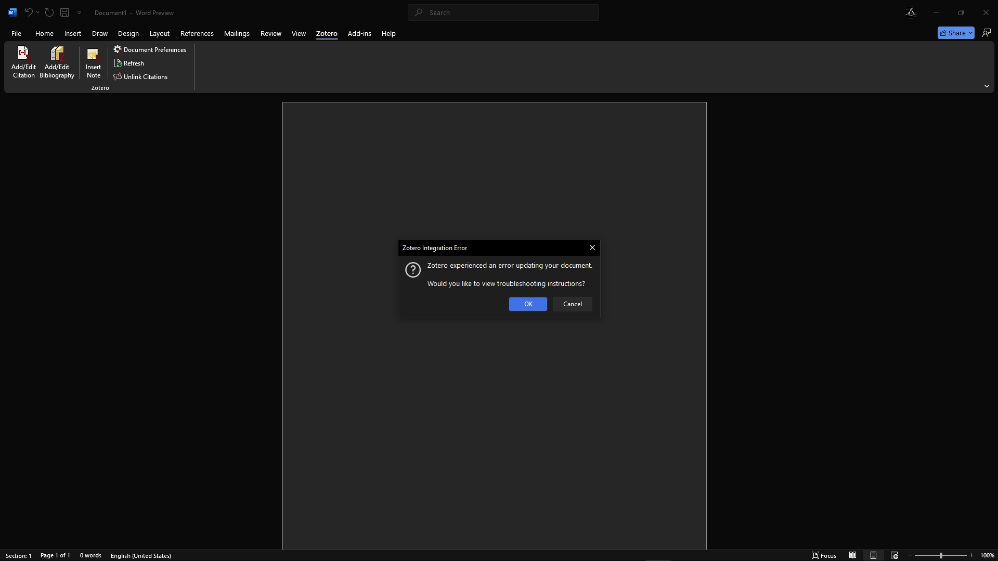The image size is (998, 561).
Task: Click Page 1 of 1 in status bar
Action: pos(55,555)
